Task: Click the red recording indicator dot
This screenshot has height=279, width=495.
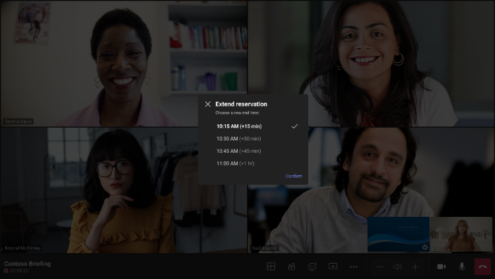Action: pos(6,271)
